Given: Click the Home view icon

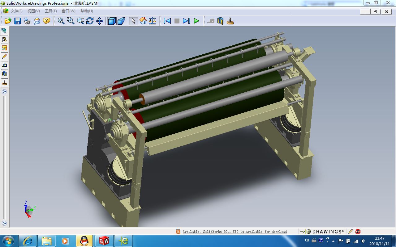Looking at the screenshot, I should point(143,21).
